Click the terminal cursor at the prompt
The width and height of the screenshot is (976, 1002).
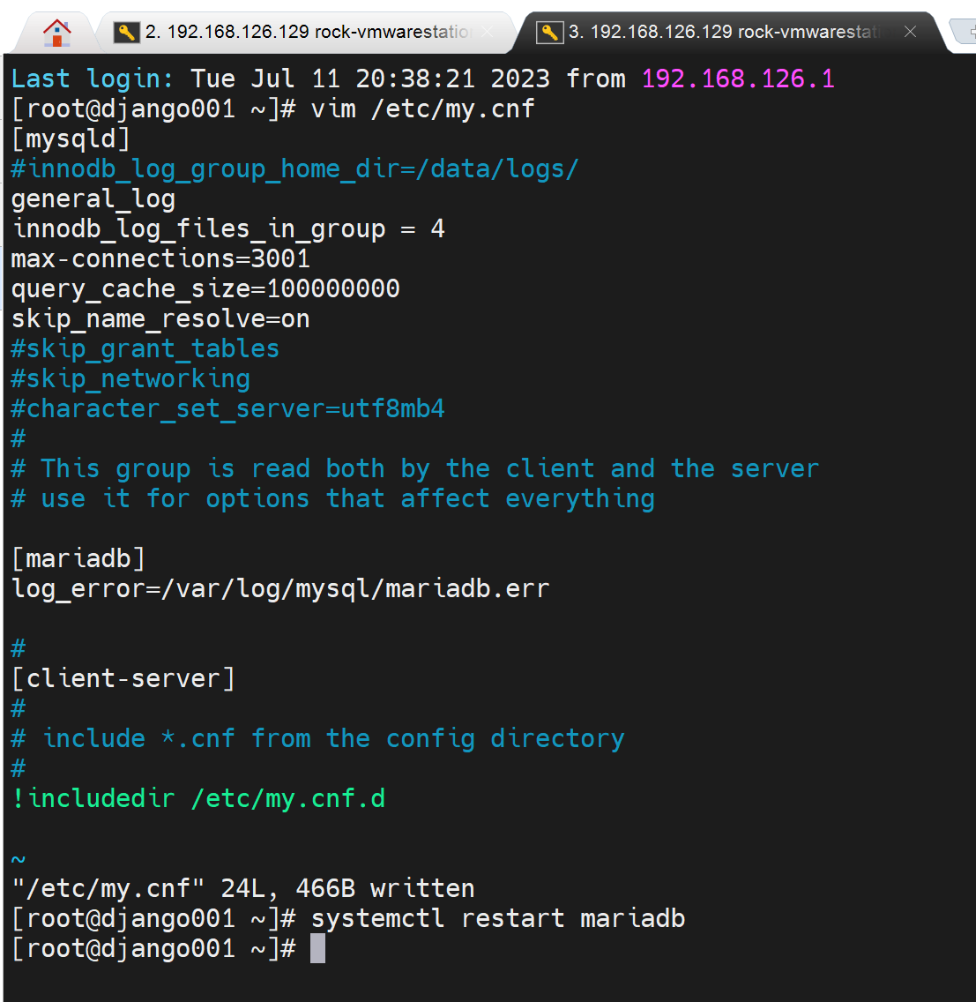(318, 949)
